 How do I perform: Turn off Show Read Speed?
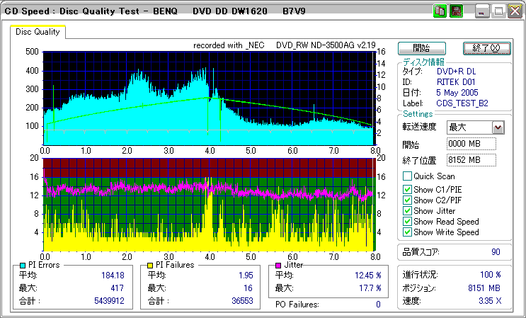click(407, 222)
